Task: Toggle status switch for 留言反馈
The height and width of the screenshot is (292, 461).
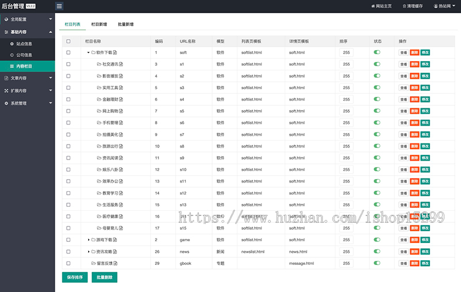Action: coord(377,263)
